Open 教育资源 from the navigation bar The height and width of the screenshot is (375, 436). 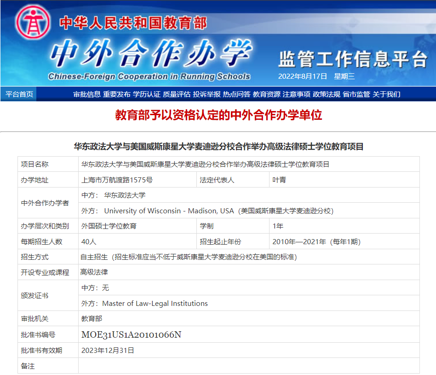tap(266, 94)
